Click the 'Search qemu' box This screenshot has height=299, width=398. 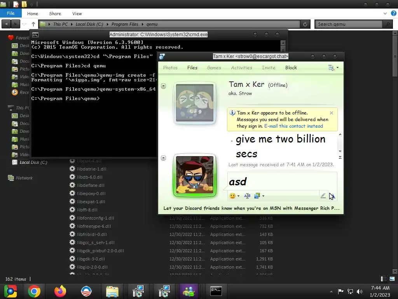[349, 24]
